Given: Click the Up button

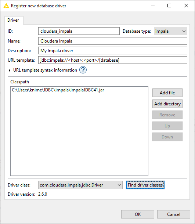Looking at the screenshot, I should (167, 126).
